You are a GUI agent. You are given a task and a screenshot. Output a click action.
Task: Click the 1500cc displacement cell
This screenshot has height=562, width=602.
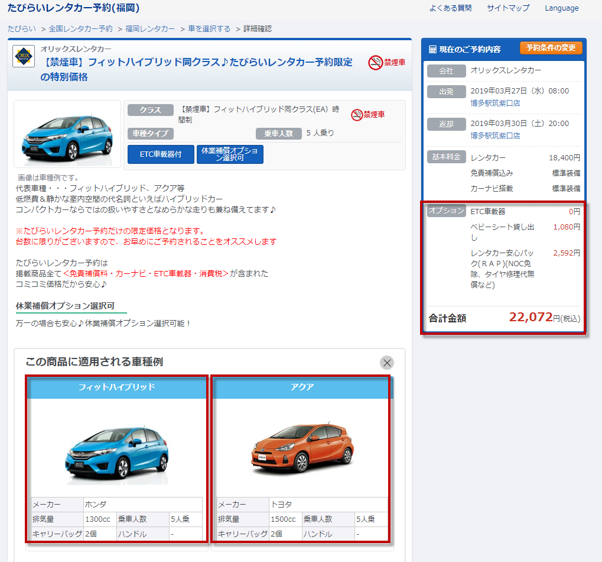(x=286, y=519)
